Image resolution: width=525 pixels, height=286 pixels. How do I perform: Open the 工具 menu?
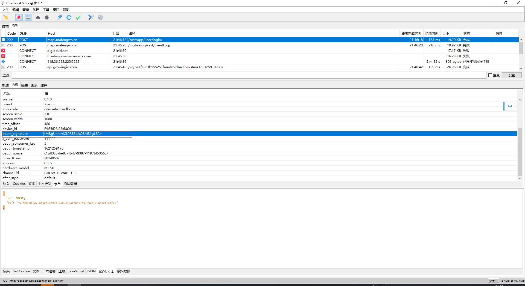(x=46, y=10)
